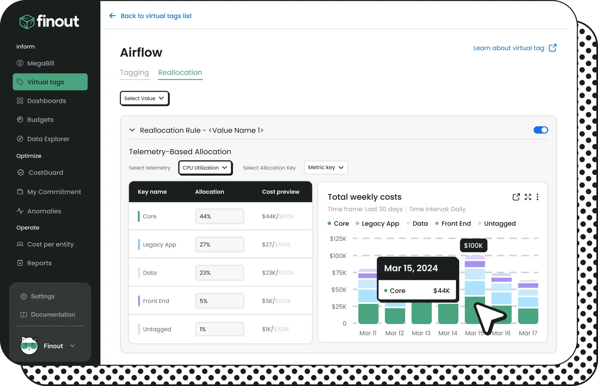Expand Total weekly costs chart to fullscreen
The image size is (598, 386).
[528, 197]
